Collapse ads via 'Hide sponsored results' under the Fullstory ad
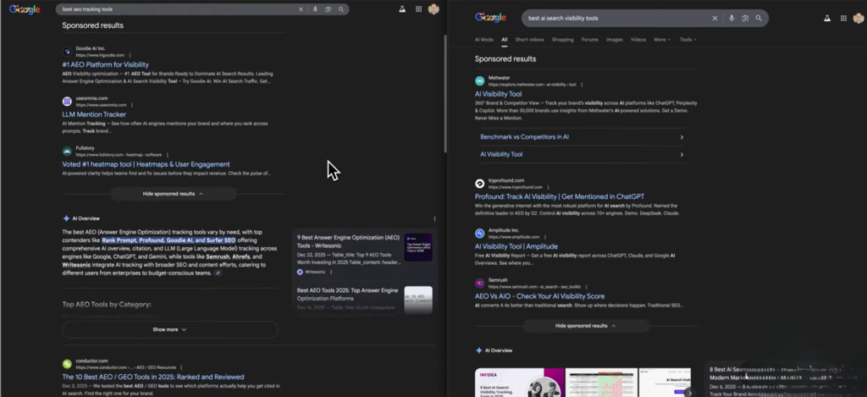Image resolution: width=867 pixels, height=397 pixels. 173,193
